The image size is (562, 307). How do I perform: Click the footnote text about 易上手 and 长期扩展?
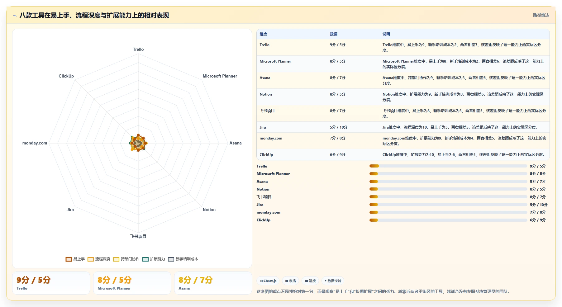pyautogui.click(x=383, y=292)
